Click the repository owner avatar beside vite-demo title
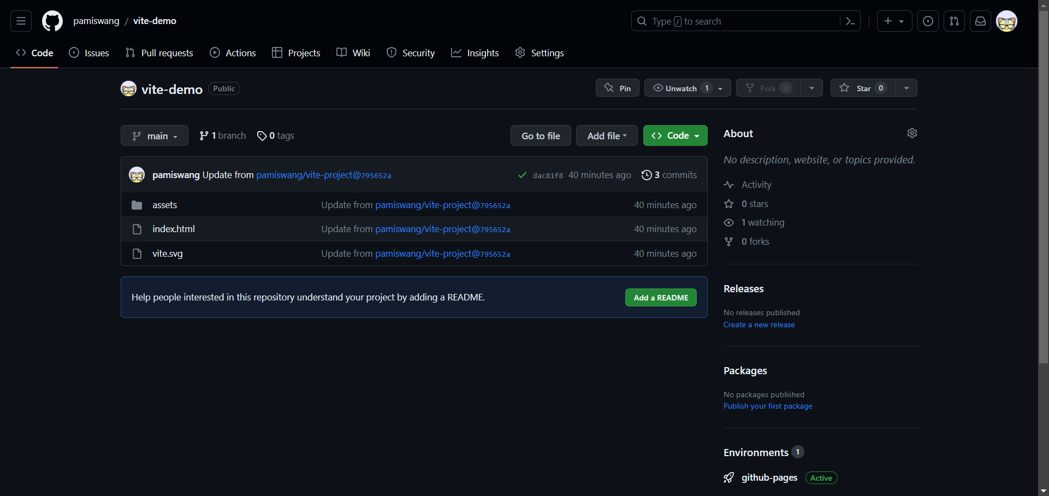The width and height of the screenshot is (1049, 496). (128, 88)
